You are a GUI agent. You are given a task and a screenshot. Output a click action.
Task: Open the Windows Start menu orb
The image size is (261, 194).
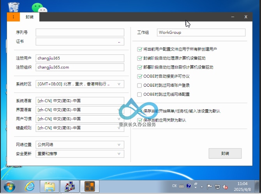click(x=9, y=186)
